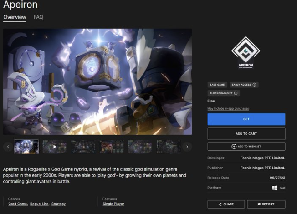This screenshot has height=214, width=297.
Task: Click the Early Access info icon
Action: click(254, 85)
